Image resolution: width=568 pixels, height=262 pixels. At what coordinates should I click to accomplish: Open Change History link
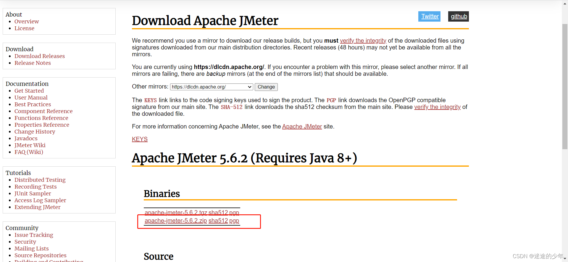35,131
